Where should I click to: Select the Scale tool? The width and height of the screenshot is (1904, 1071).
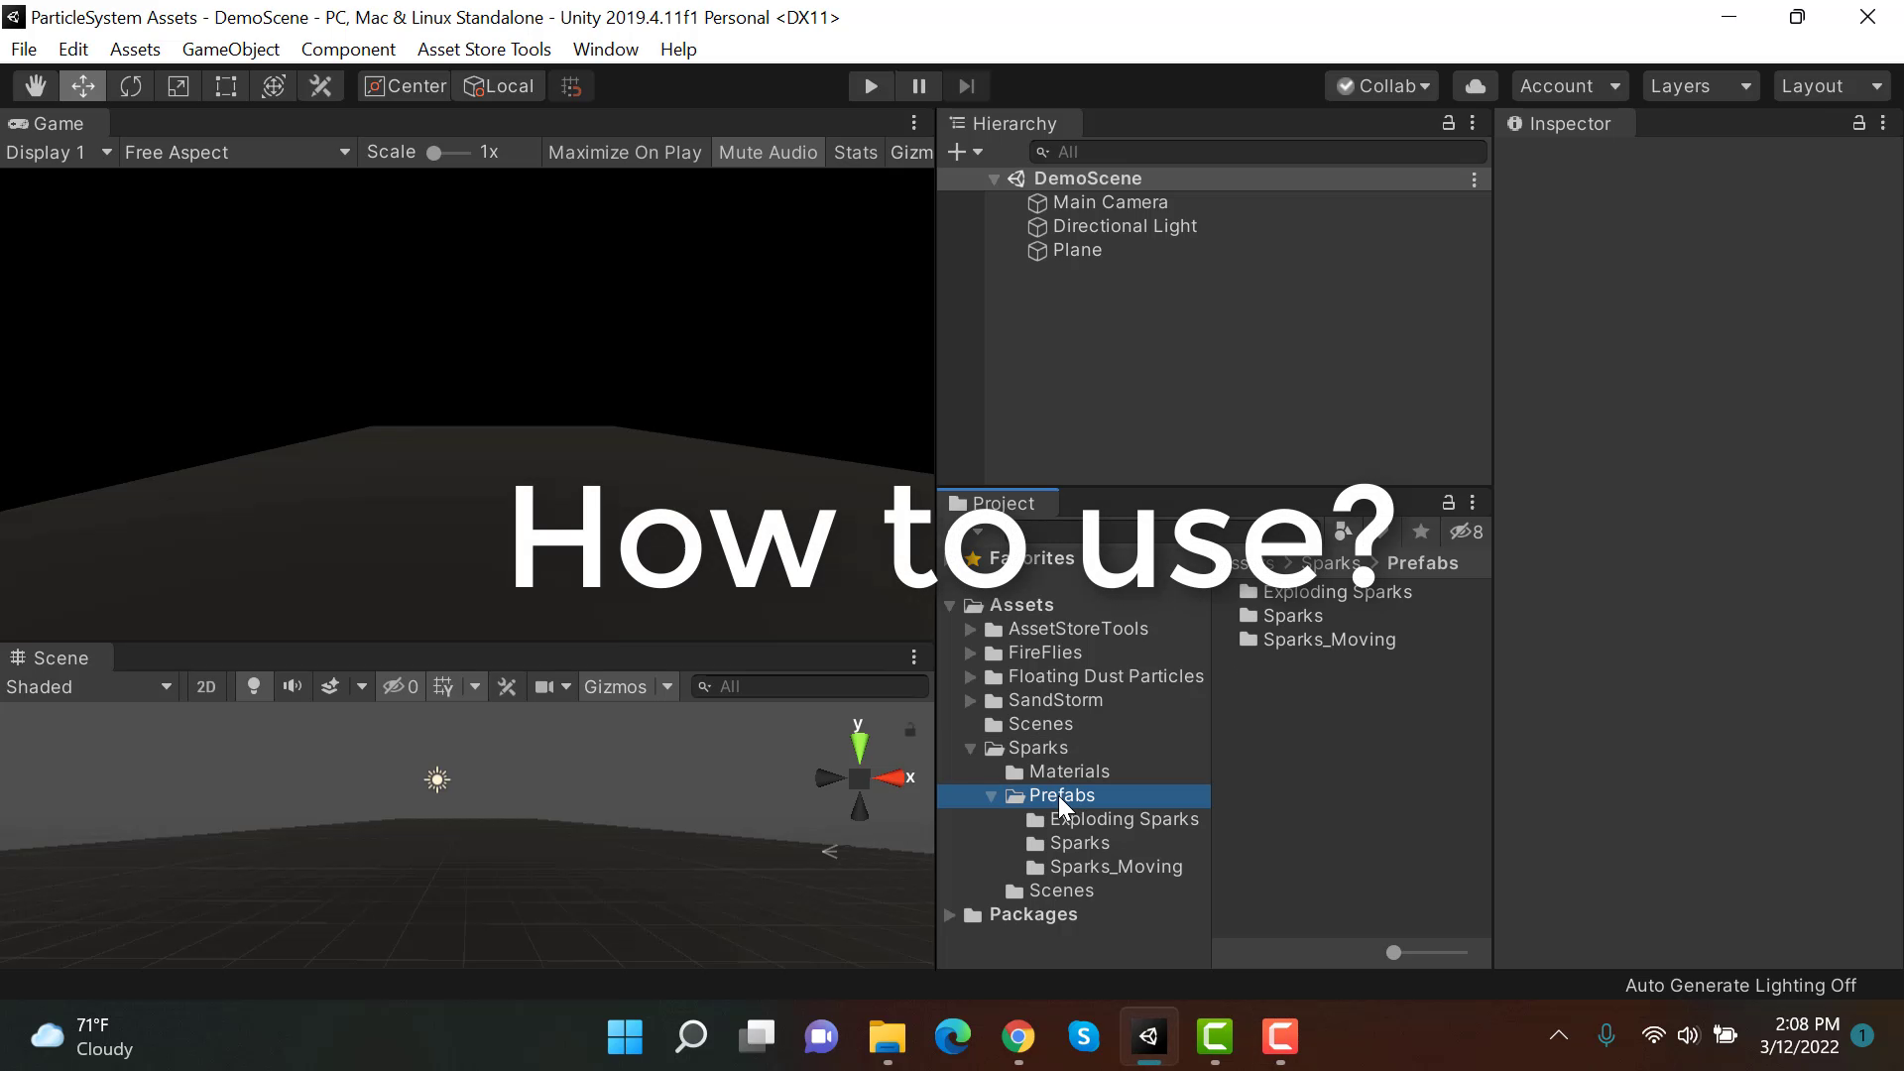click(178, 86)
